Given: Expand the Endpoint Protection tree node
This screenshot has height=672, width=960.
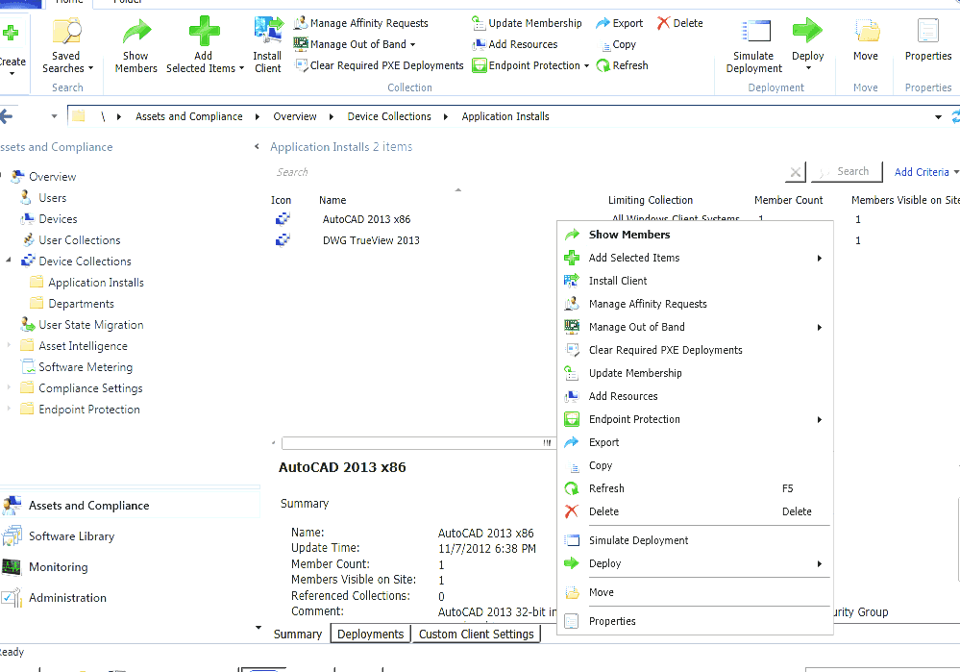Looking at the screenshot, I should coord(9,410).
